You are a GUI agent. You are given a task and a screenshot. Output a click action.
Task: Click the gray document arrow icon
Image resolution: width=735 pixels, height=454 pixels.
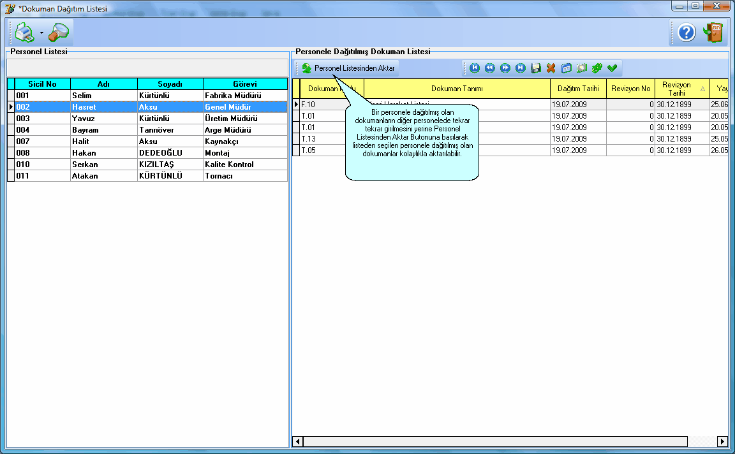(x=582, y=68)
